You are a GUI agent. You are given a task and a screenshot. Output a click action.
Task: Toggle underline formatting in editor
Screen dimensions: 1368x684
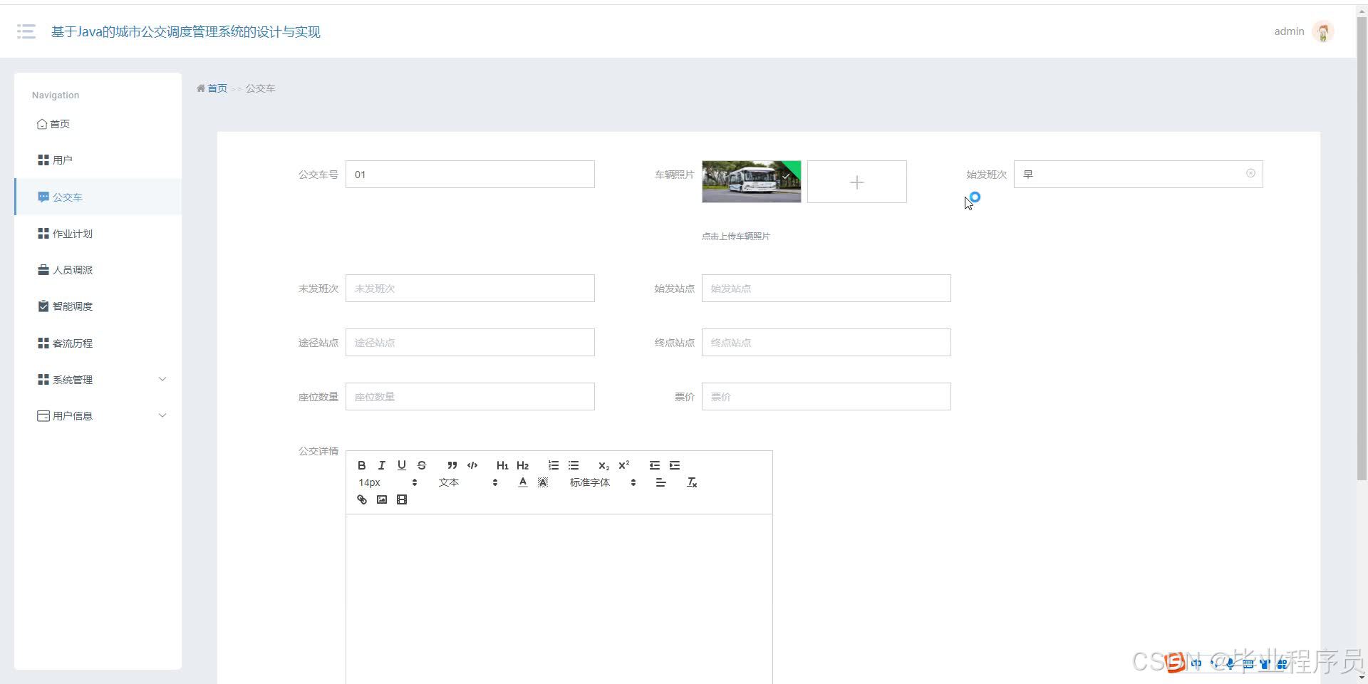click(401, 465)
